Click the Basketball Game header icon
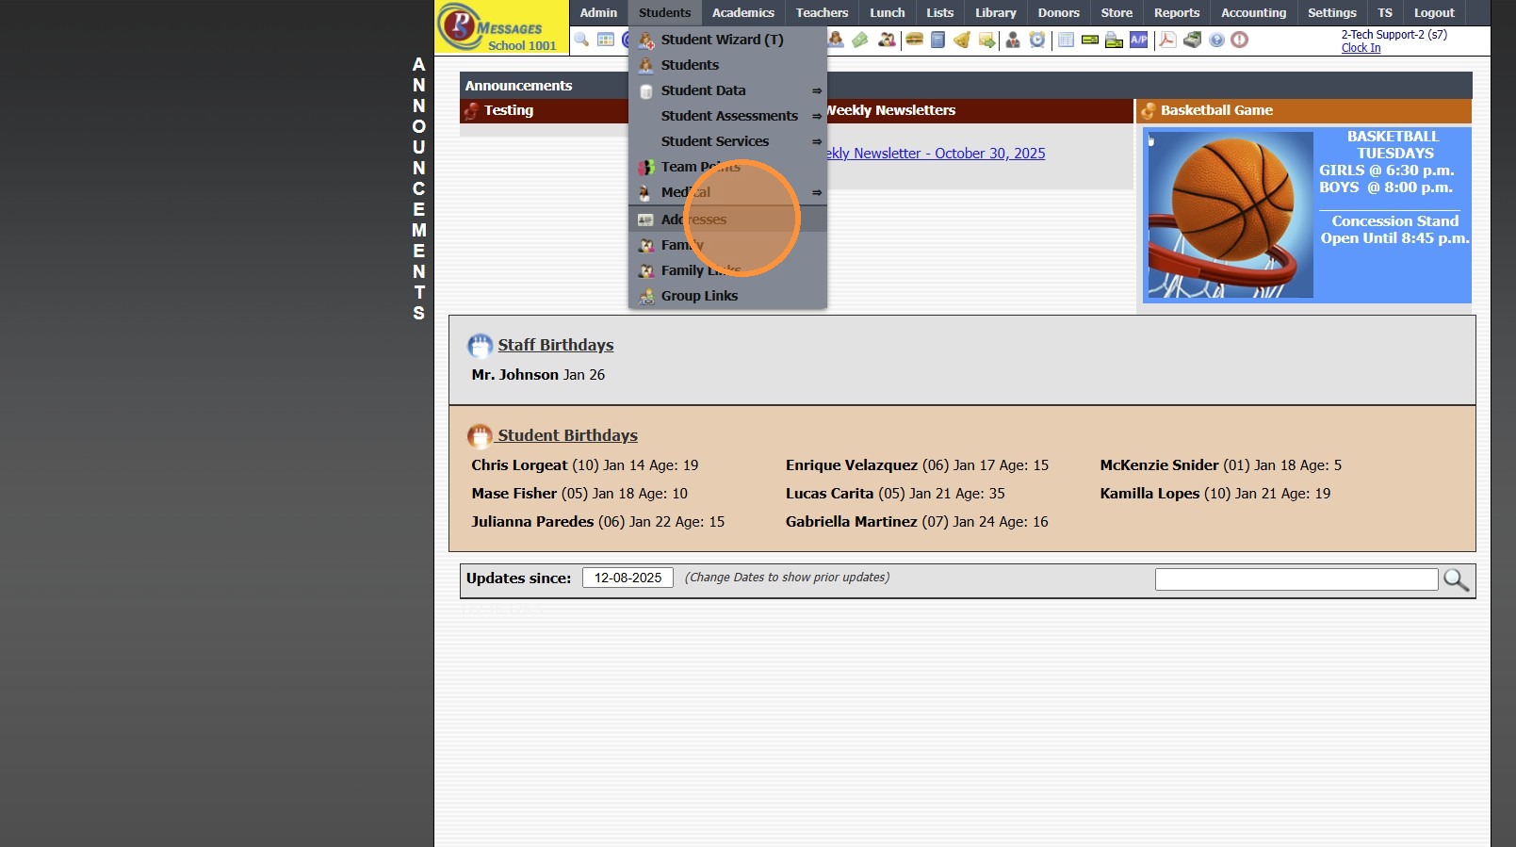 point(1149,111)
